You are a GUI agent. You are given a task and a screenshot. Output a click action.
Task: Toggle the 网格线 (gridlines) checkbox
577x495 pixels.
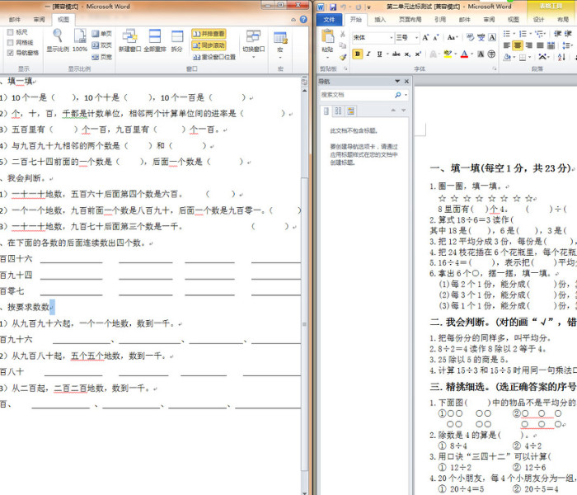click(x=10, y=43)
